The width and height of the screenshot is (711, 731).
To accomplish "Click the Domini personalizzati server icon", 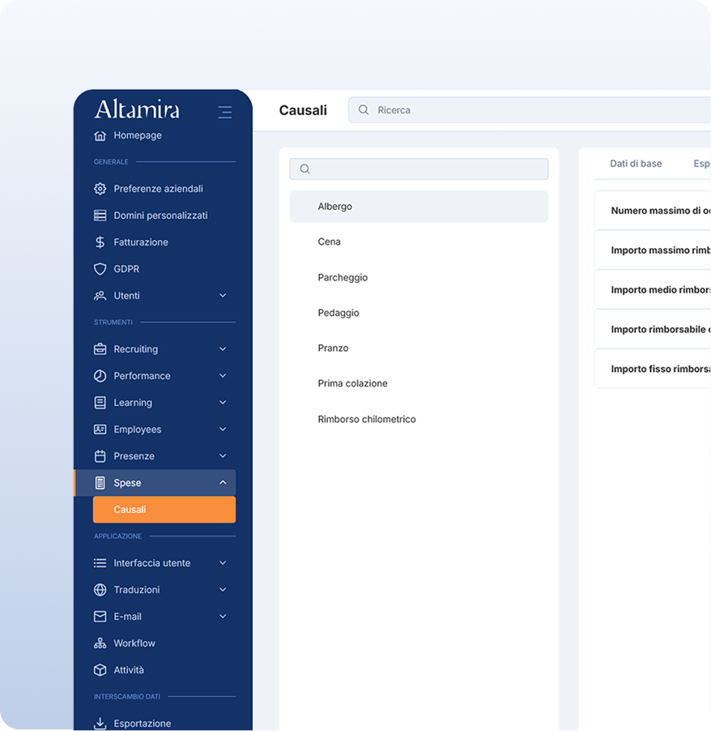I will 100,216.
